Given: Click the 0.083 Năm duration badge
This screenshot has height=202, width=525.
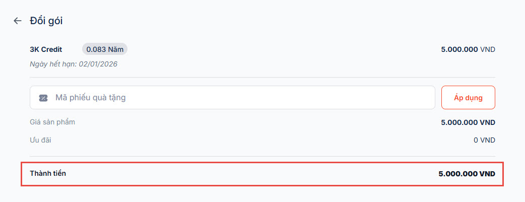Looking at the screenshot, I should [105, 49].
